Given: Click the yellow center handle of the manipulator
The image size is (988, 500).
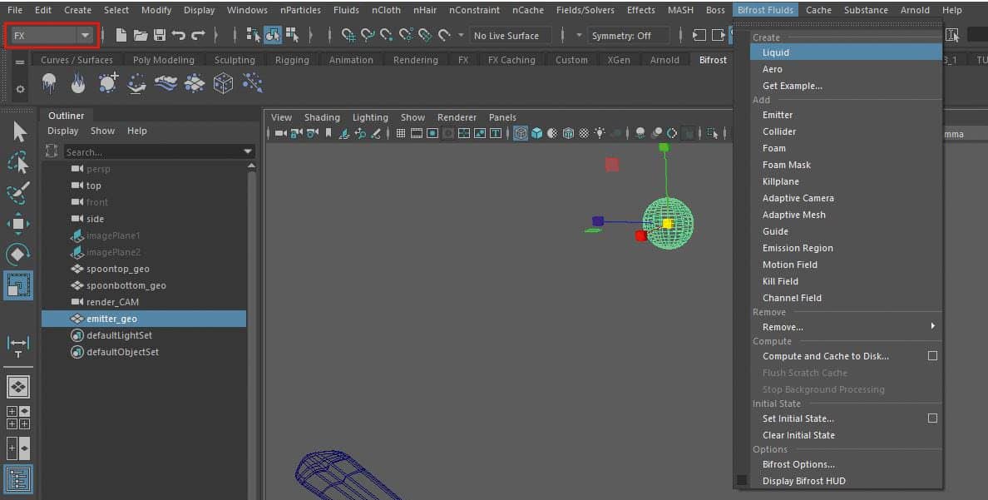Looking at the screenshot, I should [667, 223].
